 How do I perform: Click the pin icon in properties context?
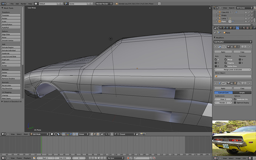coord(215,33)
